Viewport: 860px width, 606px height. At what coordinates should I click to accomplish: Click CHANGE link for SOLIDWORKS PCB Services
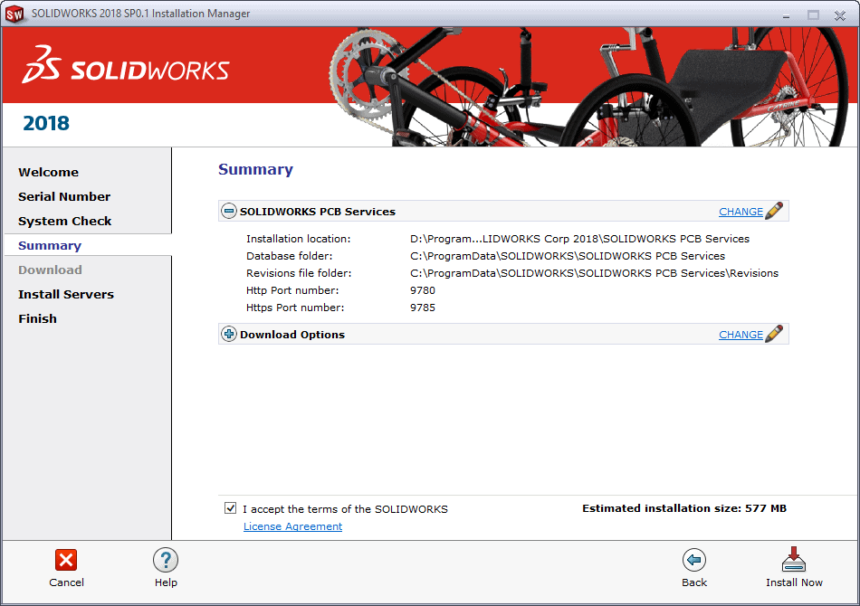pyautogui.click(x=741, y=212)
